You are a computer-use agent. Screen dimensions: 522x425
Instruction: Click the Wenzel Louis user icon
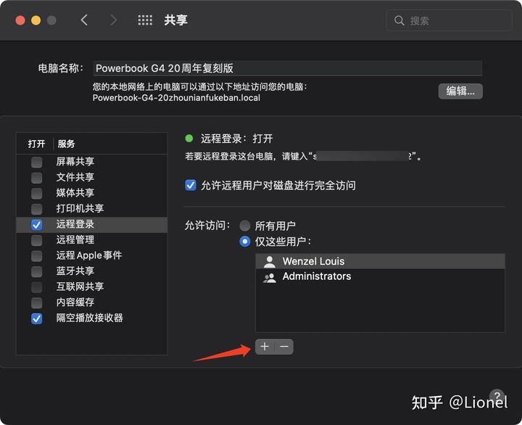pos(270,261)
